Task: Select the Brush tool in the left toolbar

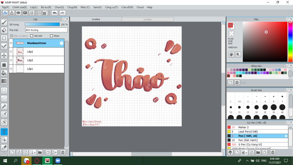Action: point(4,22)
